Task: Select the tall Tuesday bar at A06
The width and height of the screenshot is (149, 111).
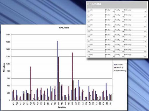Action: (31, 83)
